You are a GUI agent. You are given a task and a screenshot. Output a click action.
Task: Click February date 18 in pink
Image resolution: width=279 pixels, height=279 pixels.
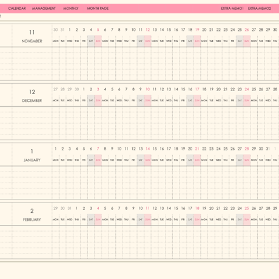197,208
